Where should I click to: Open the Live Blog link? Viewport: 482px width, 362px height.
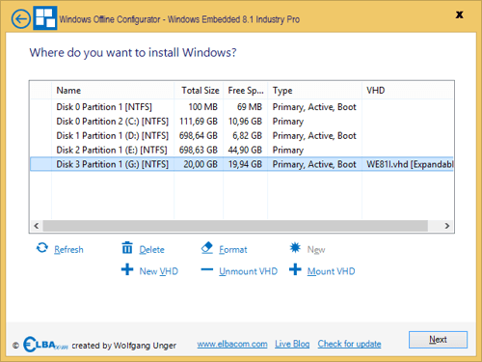292,344
